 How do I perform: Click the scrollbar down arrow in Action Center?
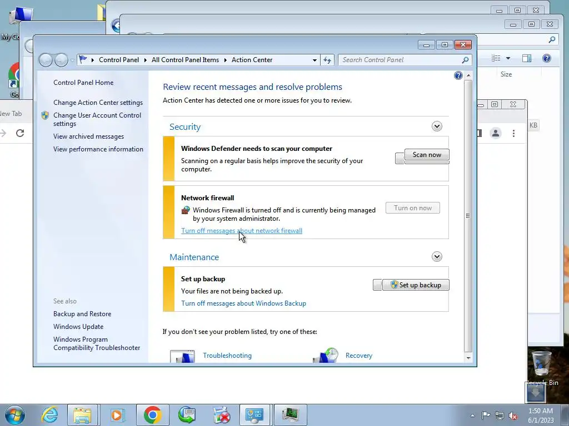pyautogui.click(x=468, y=358)
